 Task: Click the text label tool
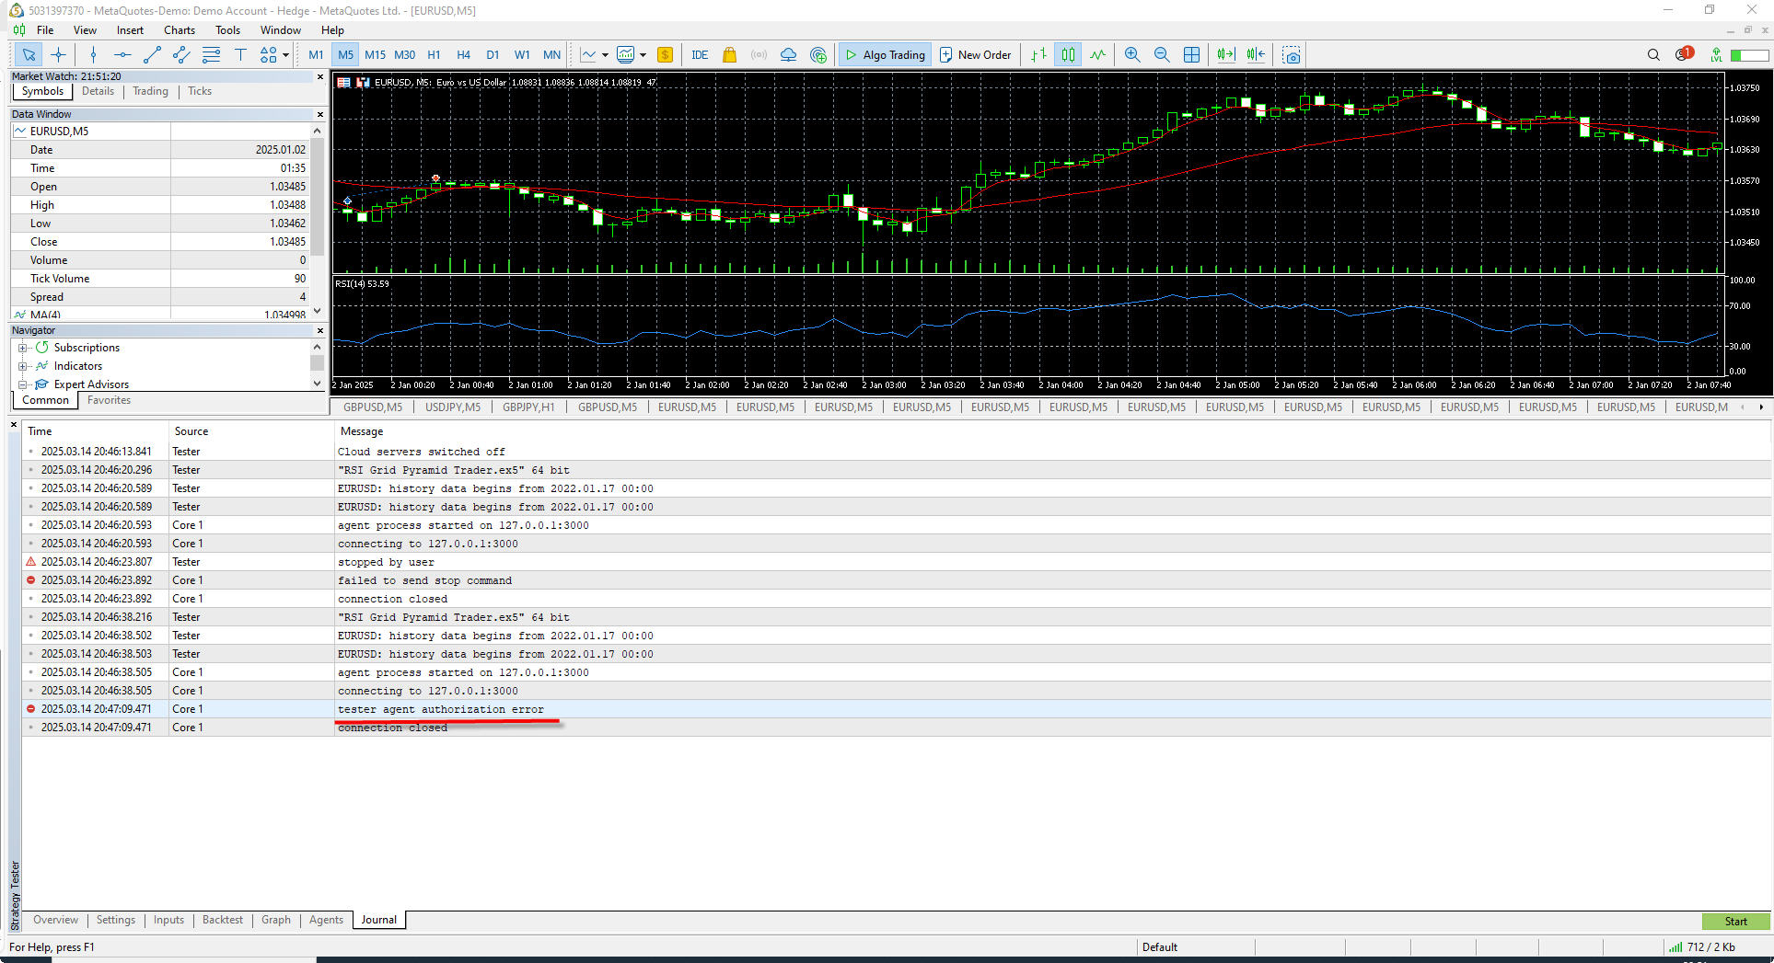pos(240,55)
